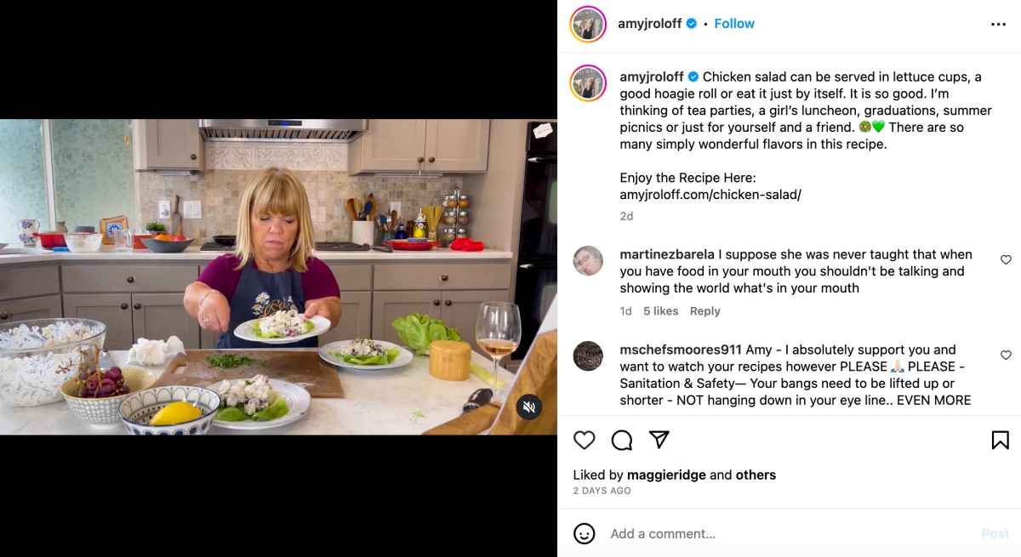Viewport: 1021px width, 557px height.
Task: Share the post with the paper plane icon
Action: point(658,440)
